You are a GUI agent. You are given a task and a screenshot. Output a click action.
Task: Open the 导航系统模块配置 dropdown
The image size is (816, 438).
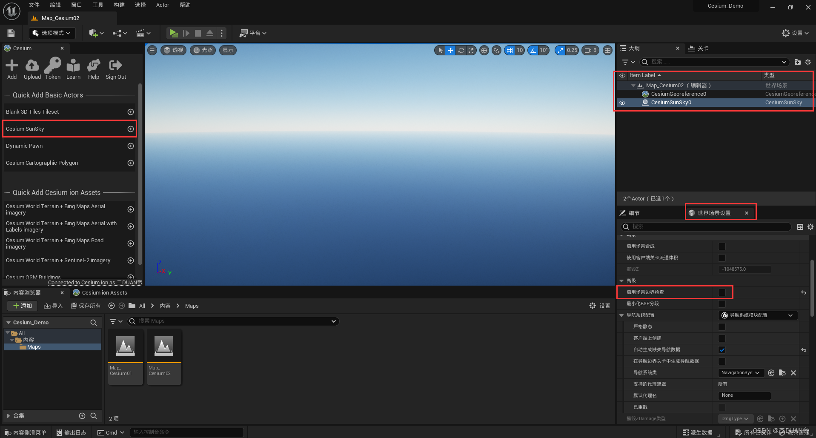coord(758,315)
